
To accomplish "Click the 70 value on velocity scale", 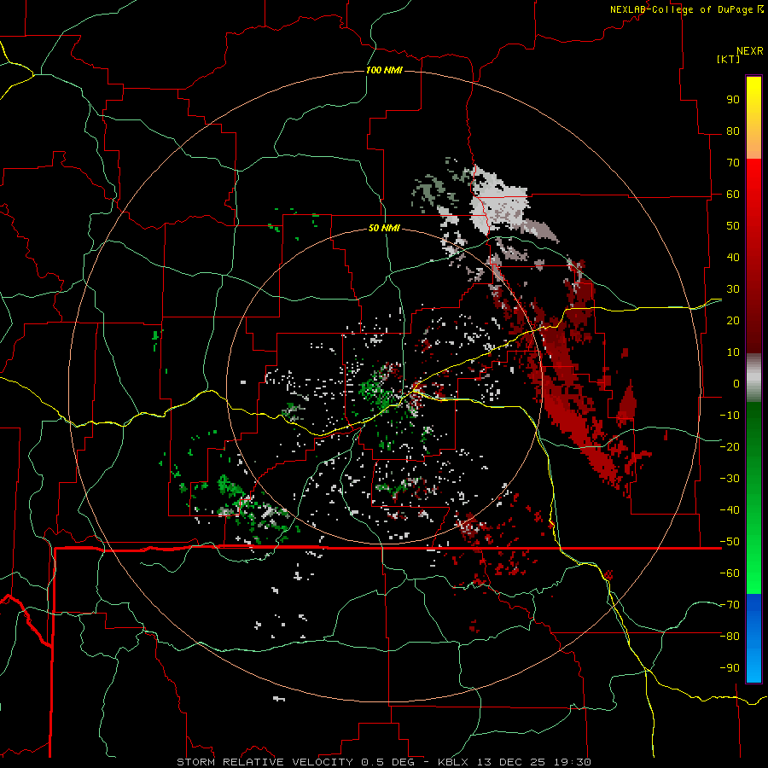I will click(733, 163).
